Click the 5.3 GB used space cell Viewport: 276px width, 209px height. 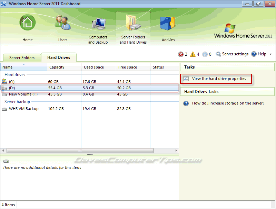coord(88,88)
